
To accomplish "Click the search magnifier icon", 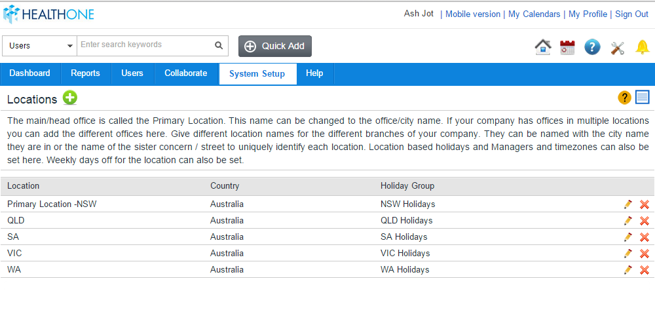I will [219, 45].
